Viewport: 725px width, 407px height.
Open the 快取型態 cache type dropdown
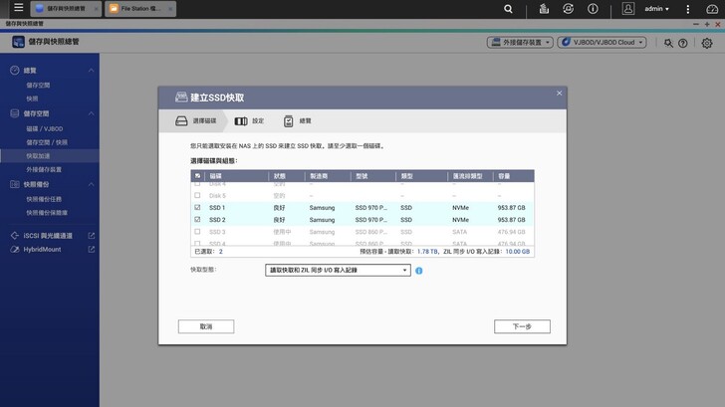pos(338,270)
